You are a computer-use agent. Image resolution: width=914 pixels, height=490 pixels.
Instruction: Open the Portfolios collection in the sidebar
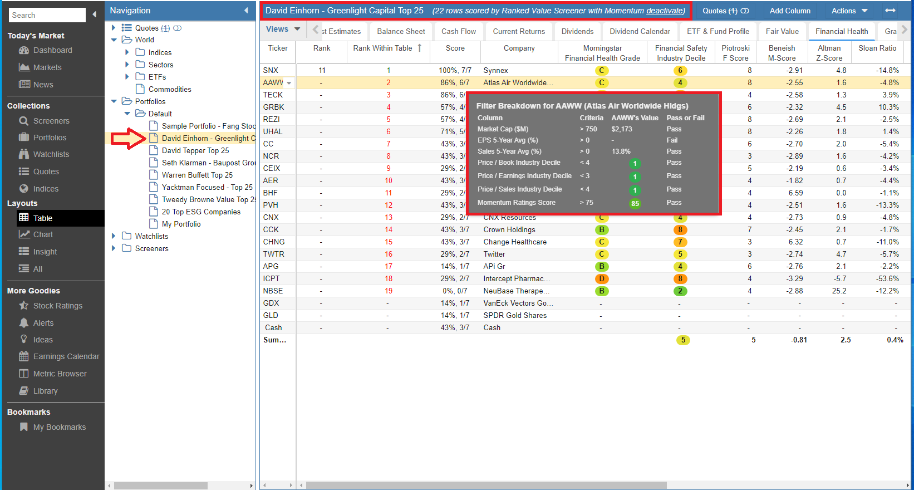click(x=50, y=138)
